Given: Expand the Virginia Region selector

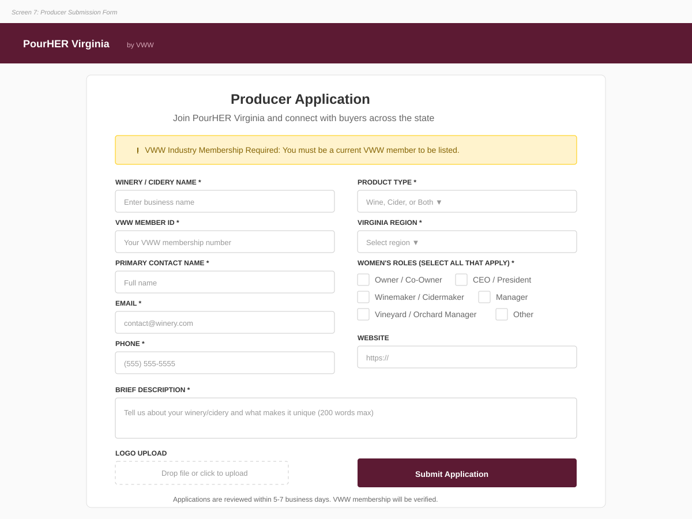Looking at the screenshot, I should 467,242.
